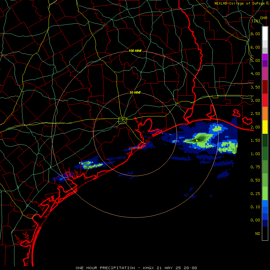Click the magenta legend swatch above 5.00

265,57
